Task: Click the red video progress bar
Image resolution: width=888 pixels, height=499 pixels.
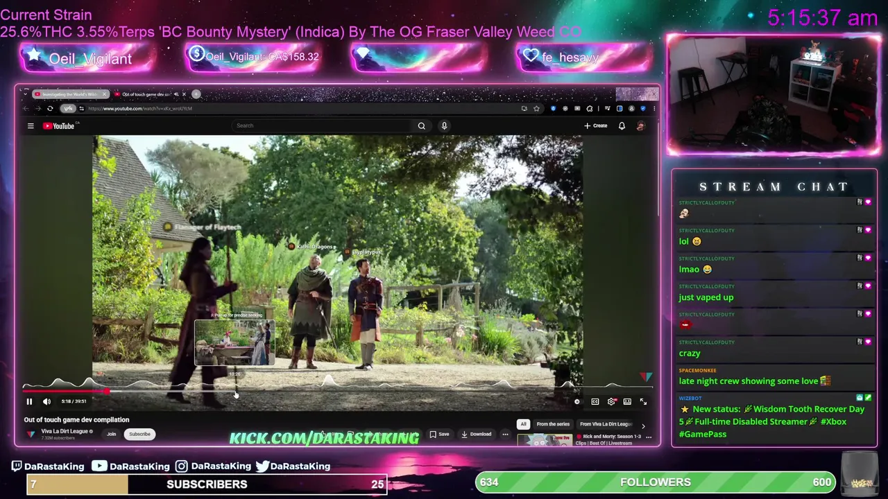Action: coord(66,392)
